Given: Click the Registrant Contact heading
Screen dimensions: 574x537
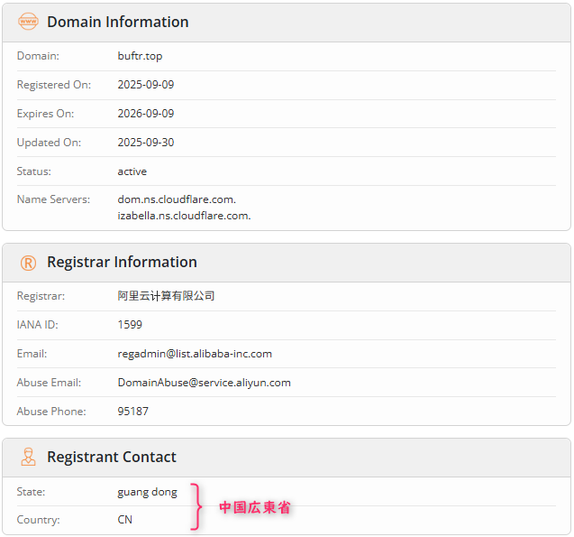Looking at the screenshot, I should tap(112, 458).
